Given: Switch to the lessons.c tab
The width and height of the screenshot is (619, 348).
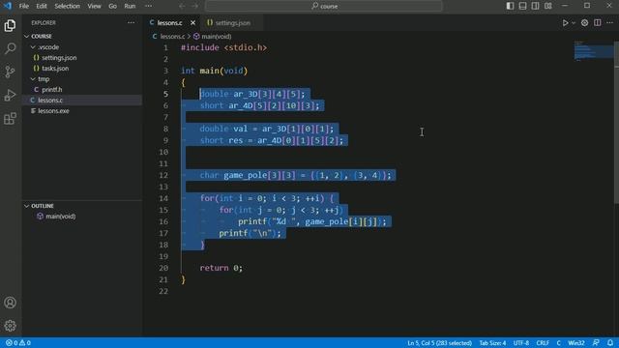Looking at the screenshot, I should point(169,23).
